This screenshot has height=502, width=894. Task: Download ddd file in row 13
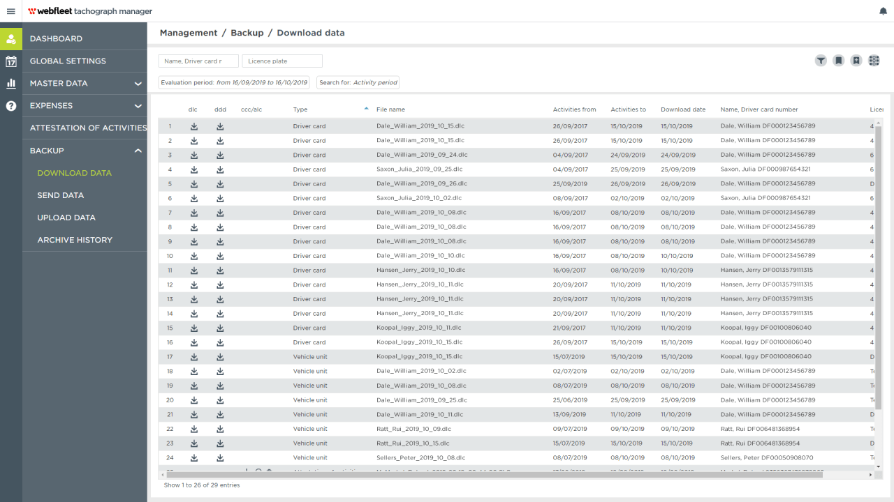(x=220, y=299)
